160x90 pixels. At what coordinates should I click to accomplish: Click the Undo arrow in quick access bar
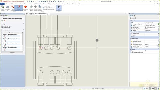pyautogui.click(x=33, y=1)
